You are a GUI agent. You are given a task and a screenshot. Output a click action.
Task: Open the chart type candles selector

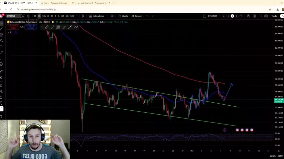pyautogui.click(x=83, y=16)
